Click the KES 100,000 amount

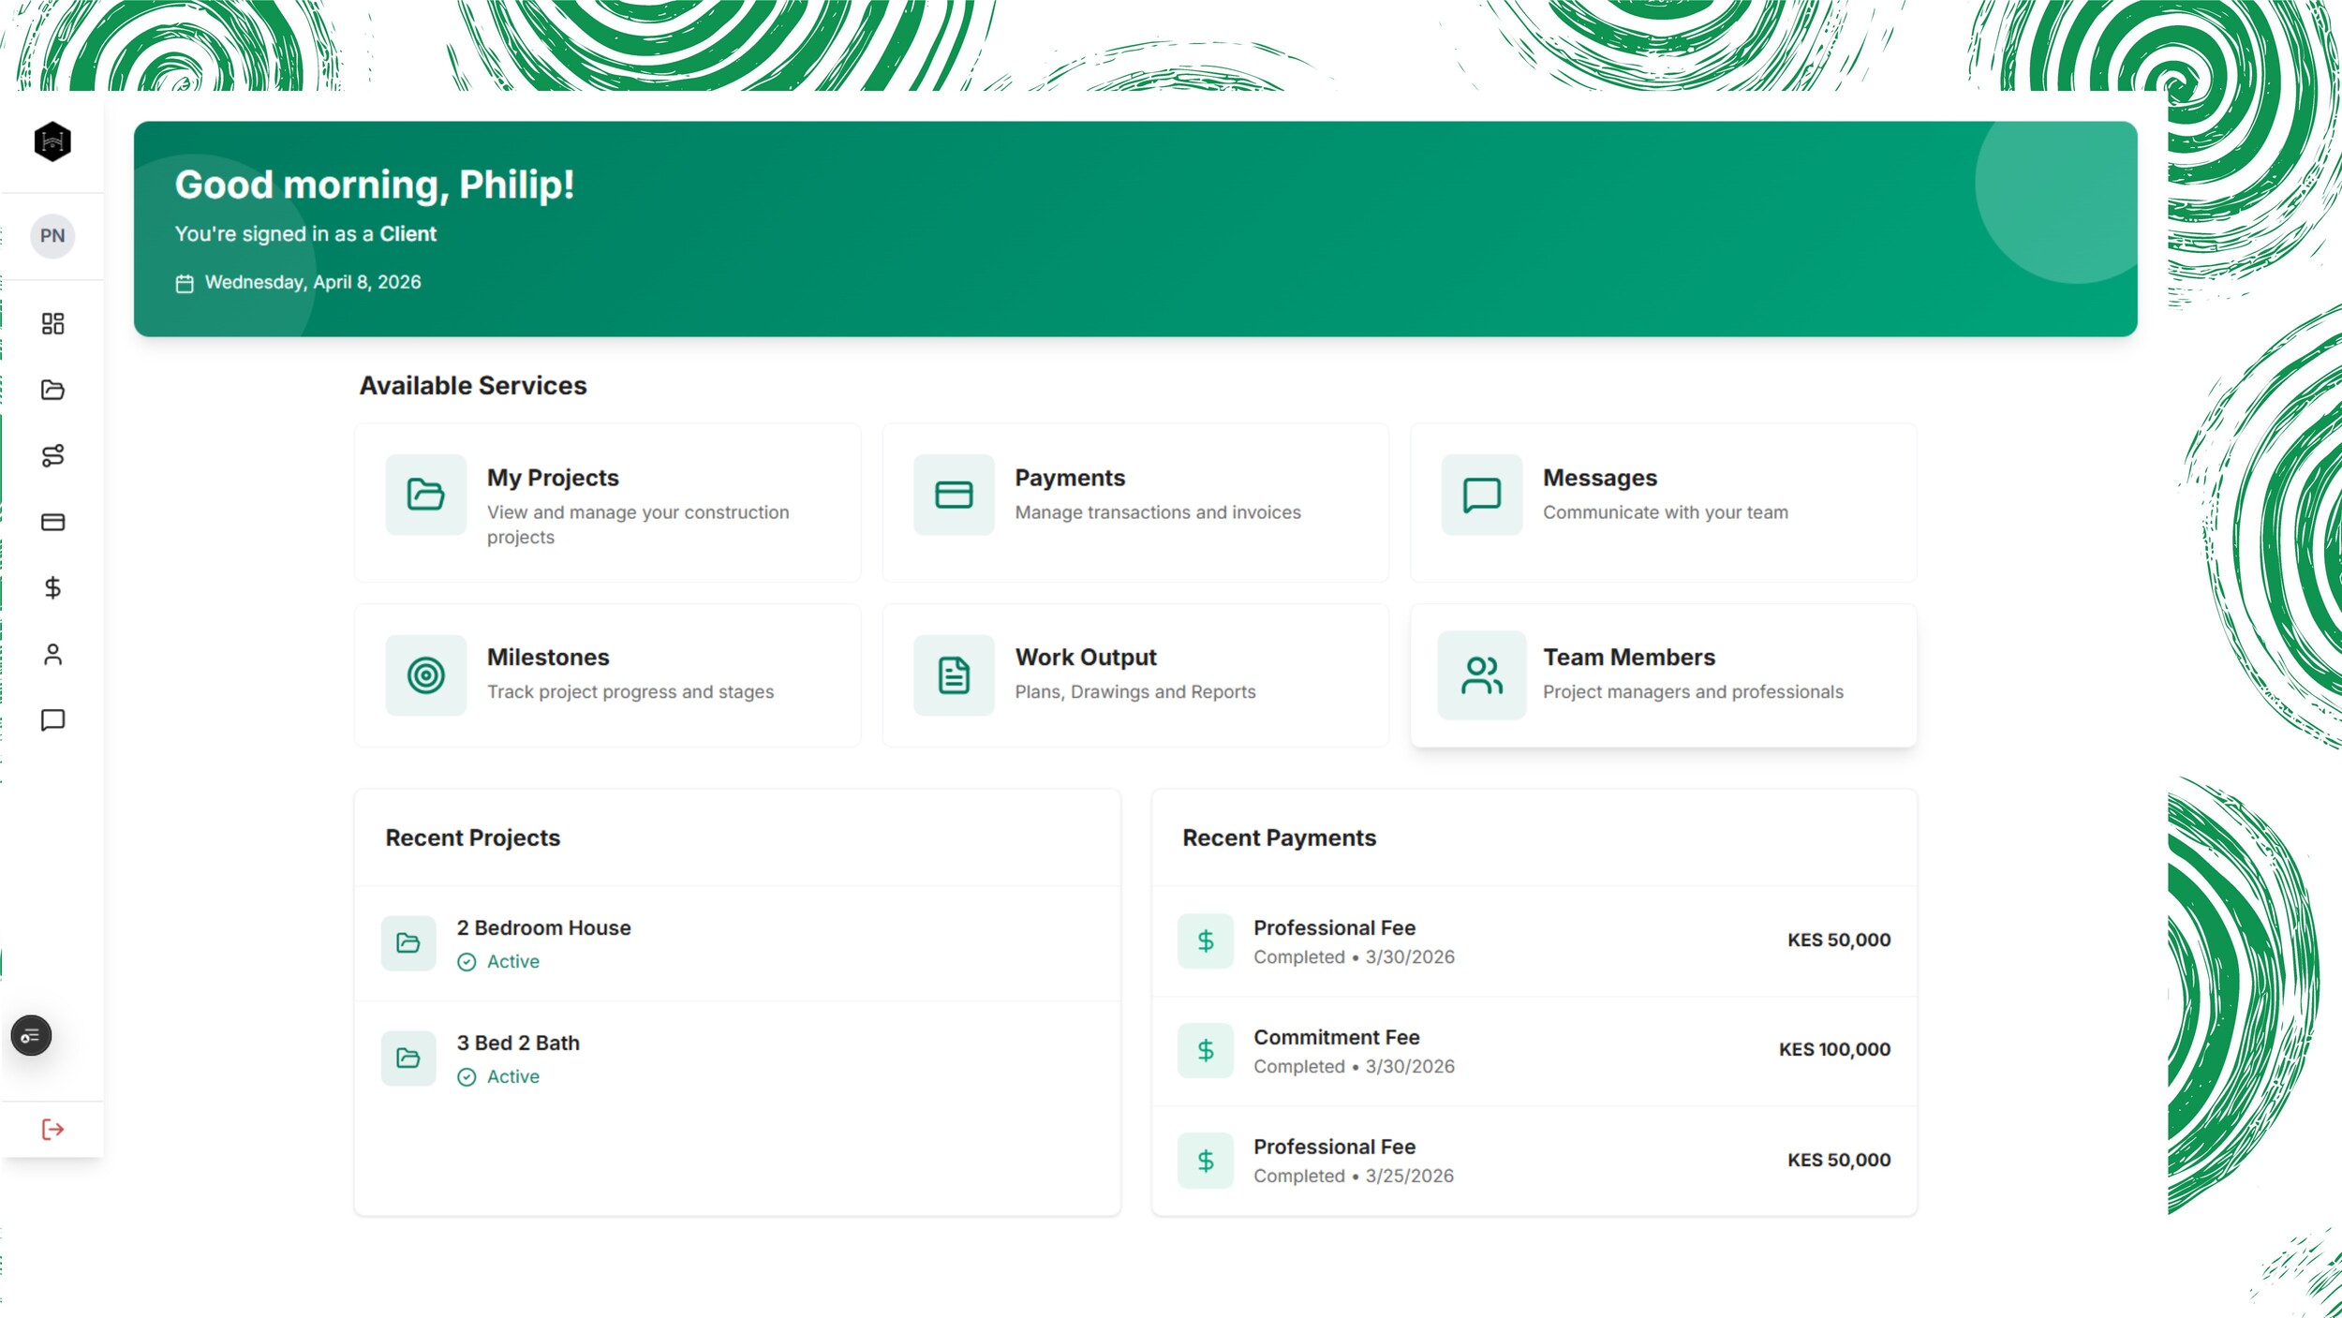[x=1834, y=1049]
